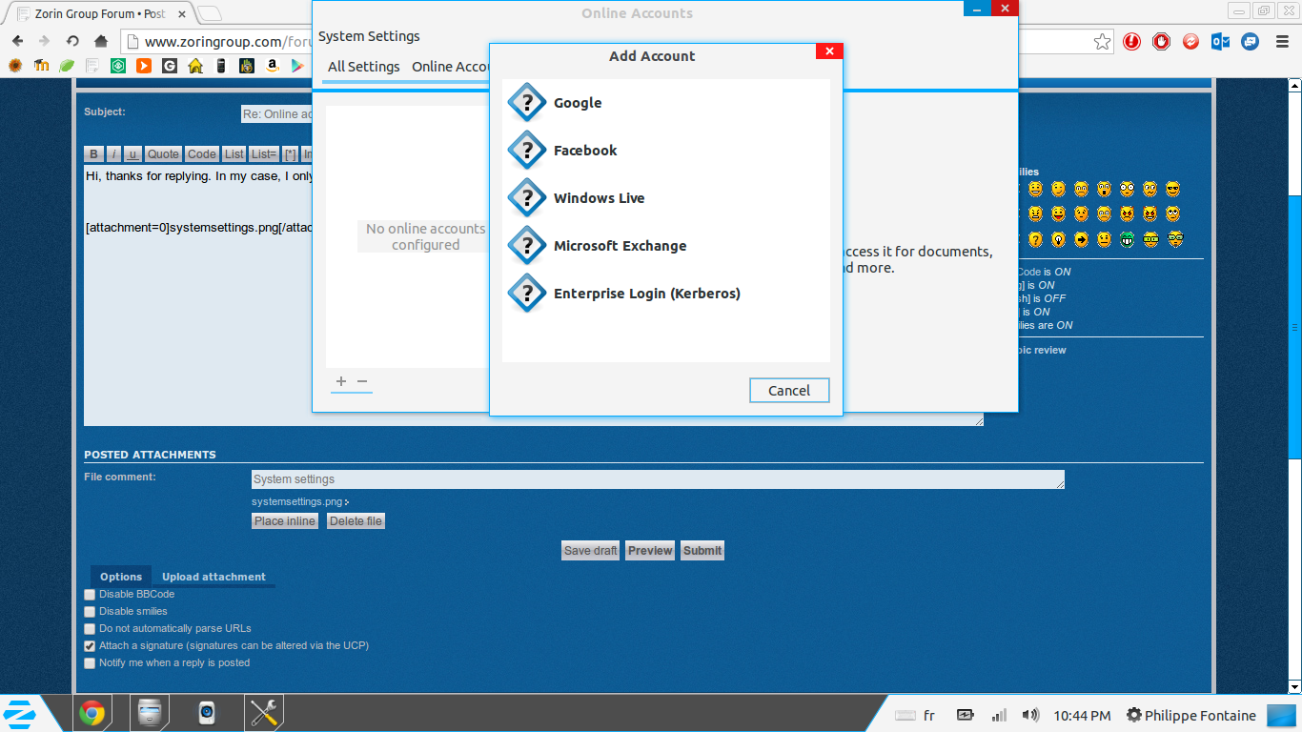Click the Chrome icon in the taskbar
Screen dimensions: 1302x732
[92, 713]
